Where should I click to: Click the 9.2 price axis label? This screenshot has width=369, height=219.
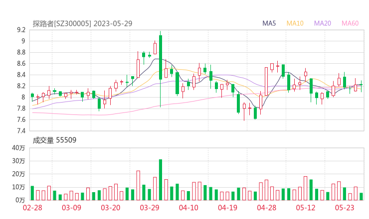point(21,30)
